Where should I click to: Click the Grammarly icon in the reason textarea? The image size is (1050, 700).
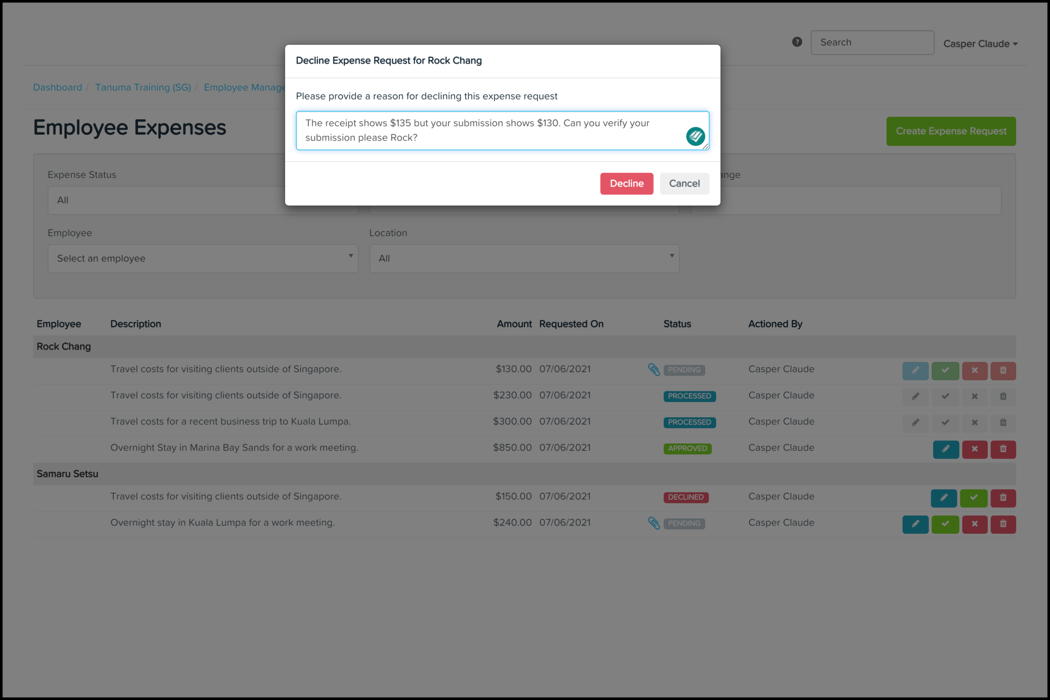(x=695, y=136)
